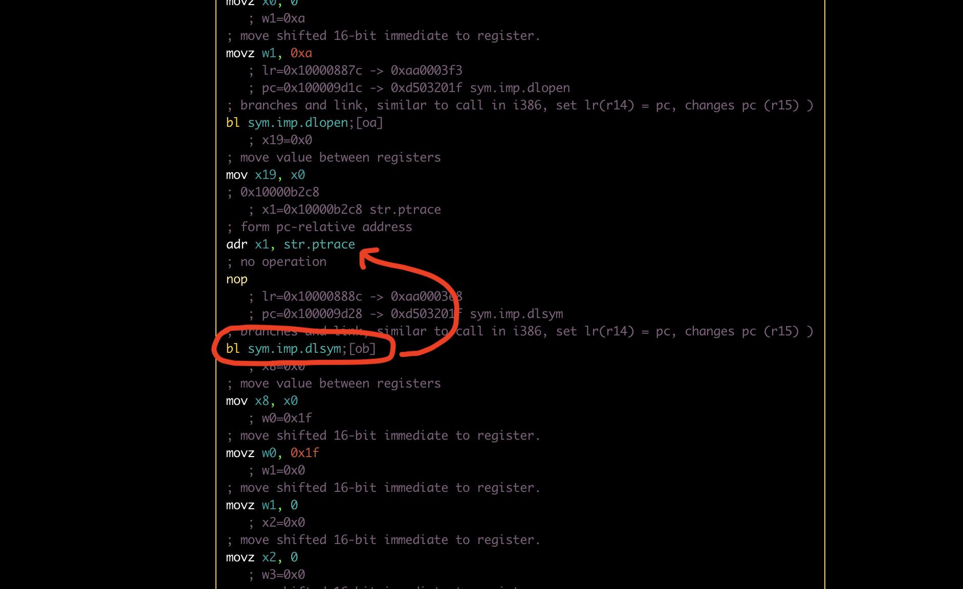The width and height of the screenshot is (963, 589).
Task: Click the lr=0x10000887c comment line
Action: [312, 71]
